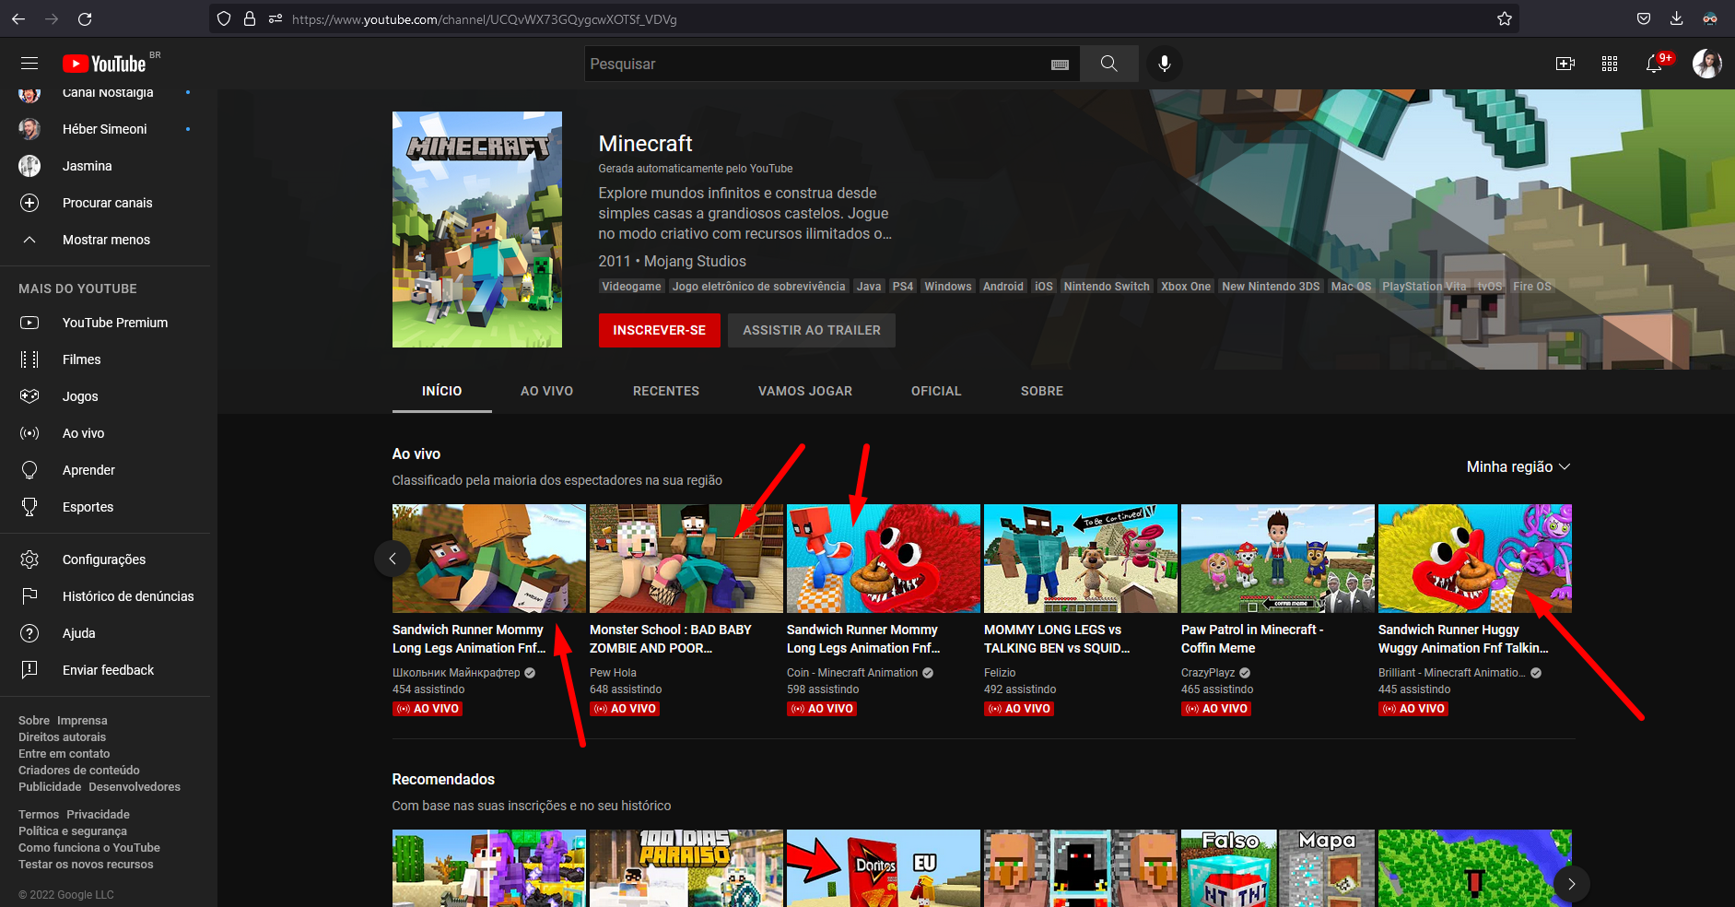Click the Nintendo Switch tag

click(x=1107, y=287)
